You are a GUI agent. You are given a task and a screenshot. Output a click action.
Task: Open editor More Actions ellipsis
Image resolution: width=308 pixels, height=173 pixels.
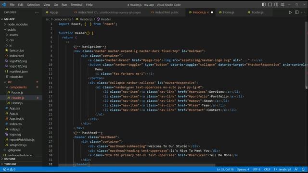(x=303, y=12)
